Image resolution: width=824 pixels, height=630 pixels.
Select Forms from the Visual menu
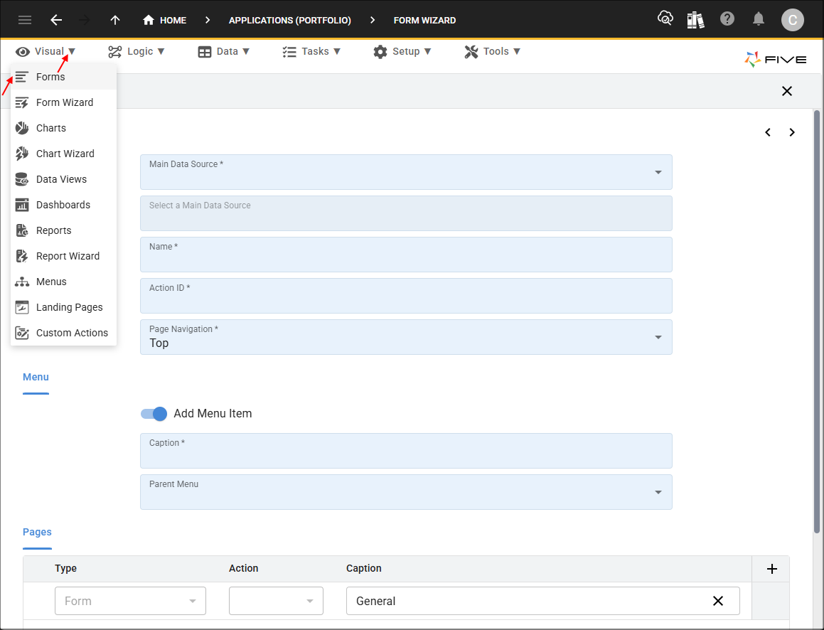click(63, 77)
